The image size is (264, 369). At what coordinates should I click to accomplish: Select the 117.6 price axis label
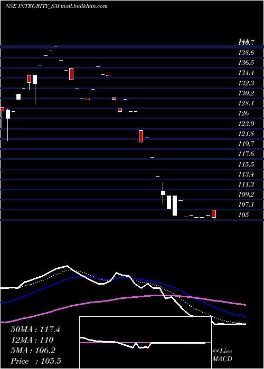point(246,154)
